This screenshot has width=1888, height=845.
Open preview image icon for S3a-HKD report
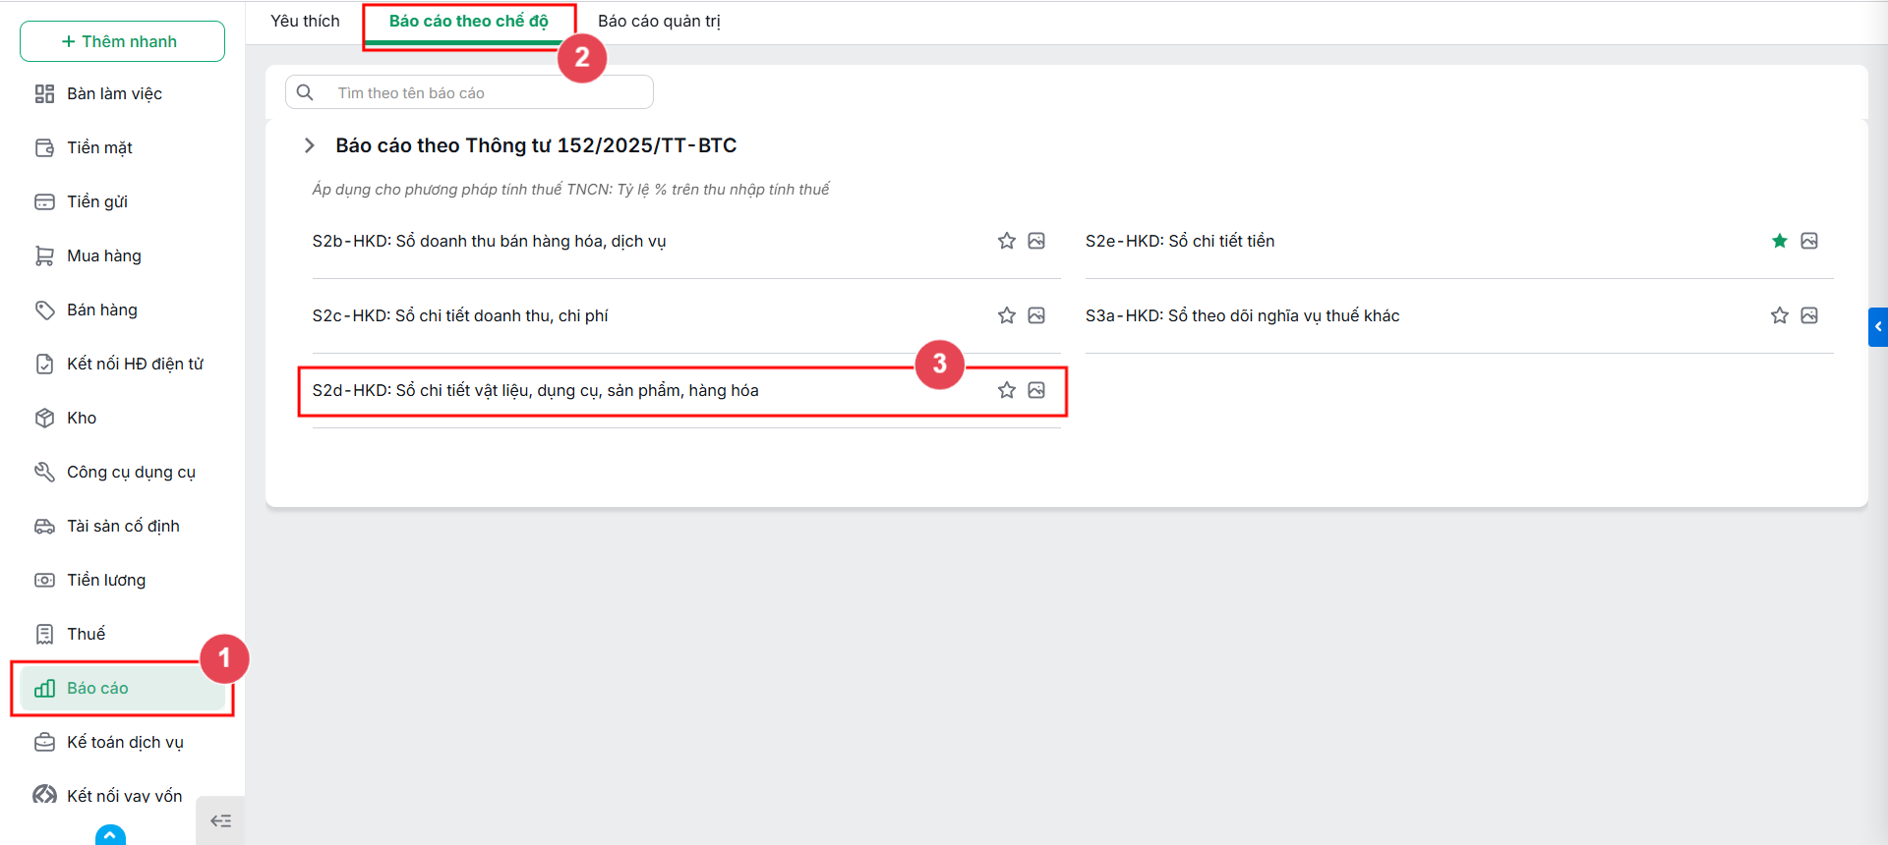pyautogui.click(x=1809, y=315)
